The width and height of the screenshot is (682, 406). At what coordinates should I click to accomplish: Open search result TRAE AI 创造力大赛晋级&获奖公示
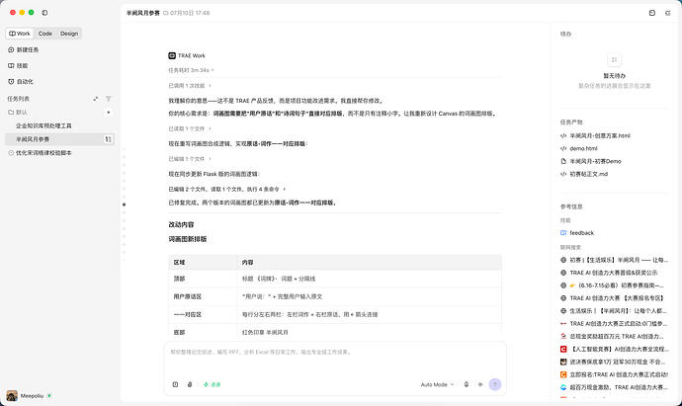609,273
